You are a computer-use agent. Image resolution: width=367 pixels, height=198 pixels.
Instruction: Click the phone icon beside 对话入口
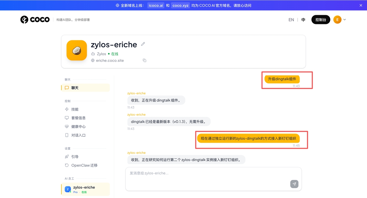point(67,135)
